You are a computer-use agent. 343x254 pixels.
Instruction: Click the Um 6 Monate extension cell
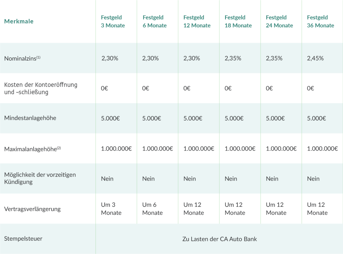click(152, 209)
